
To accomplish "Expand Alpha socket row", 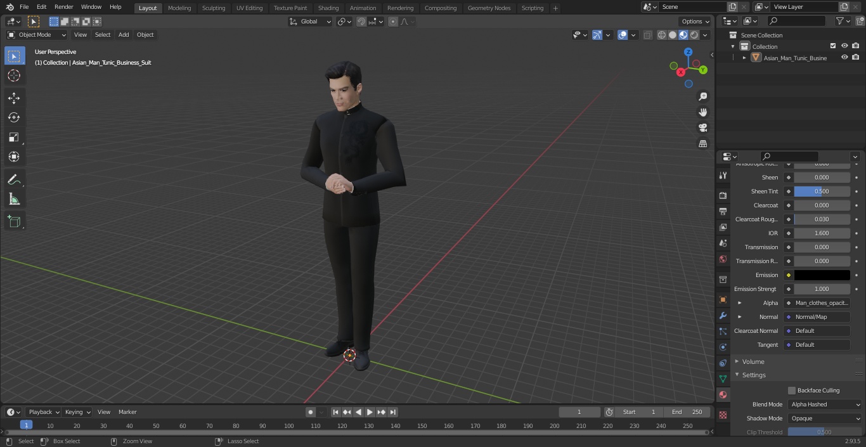I will (x=740, y=303).
